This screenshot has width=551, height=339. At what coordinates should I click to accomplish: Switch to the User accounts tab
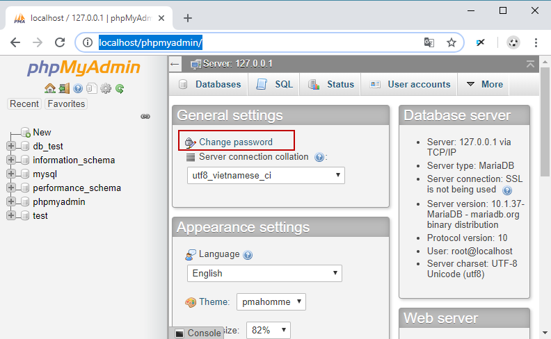[410, 84]
